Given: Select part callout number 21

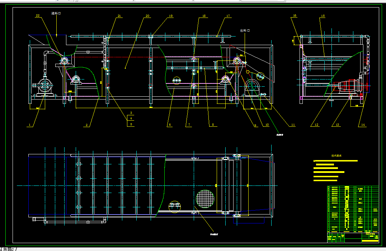Looking at the screenshot, I should coord(119,16).
